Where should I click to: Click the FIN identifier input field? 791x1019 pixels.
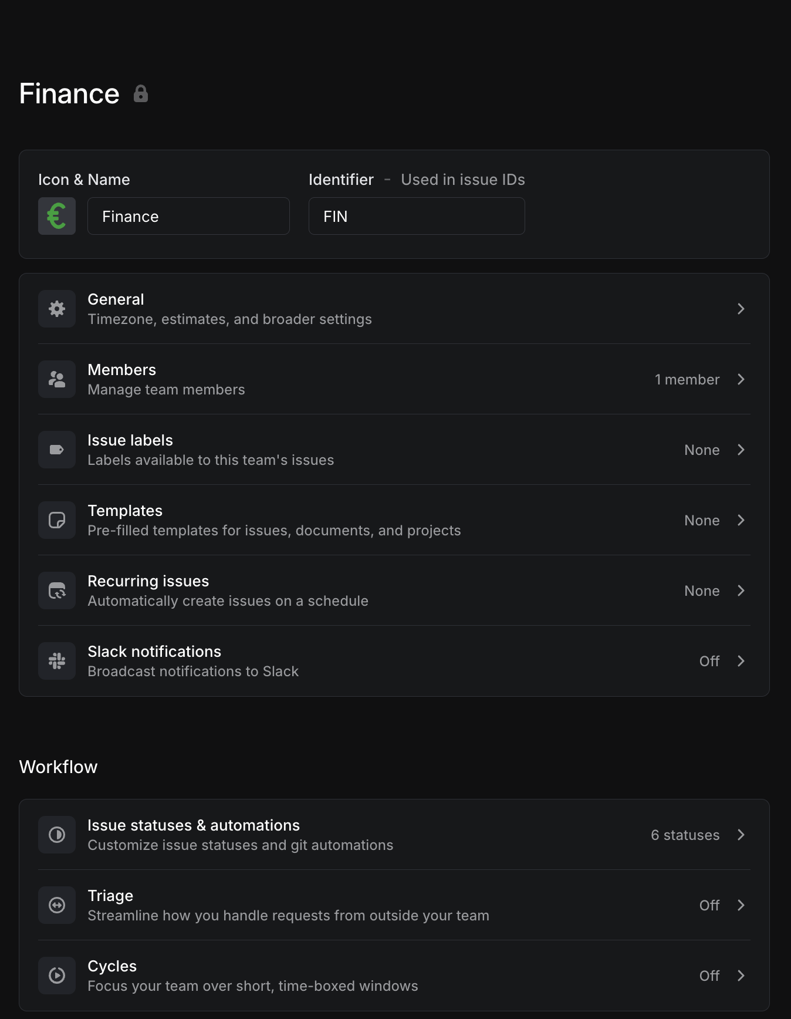pyautogui.click(x=417, y=216)
